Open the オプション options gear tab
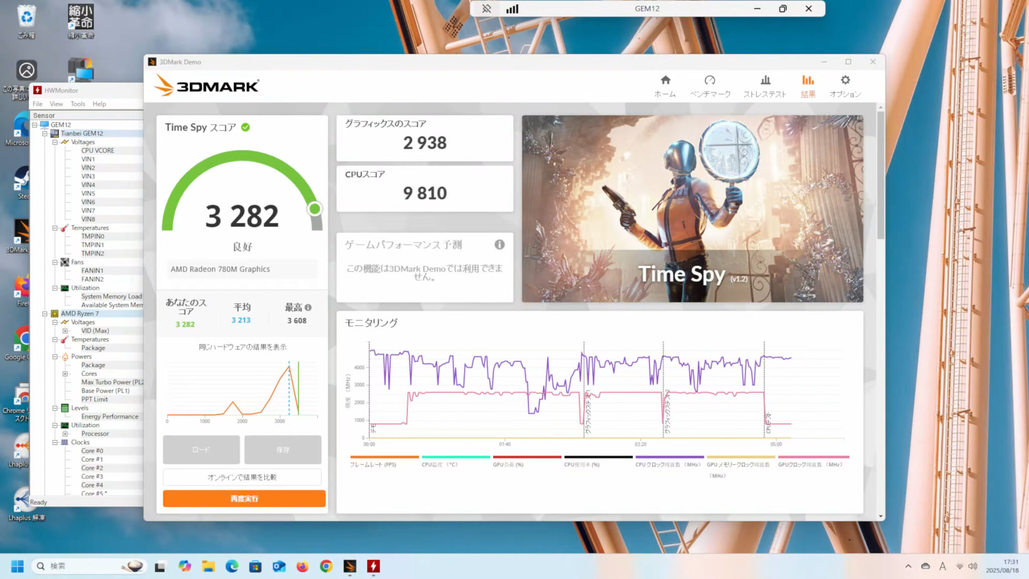Viewport: 1029px width, 579px height. (x=845, y=86)
